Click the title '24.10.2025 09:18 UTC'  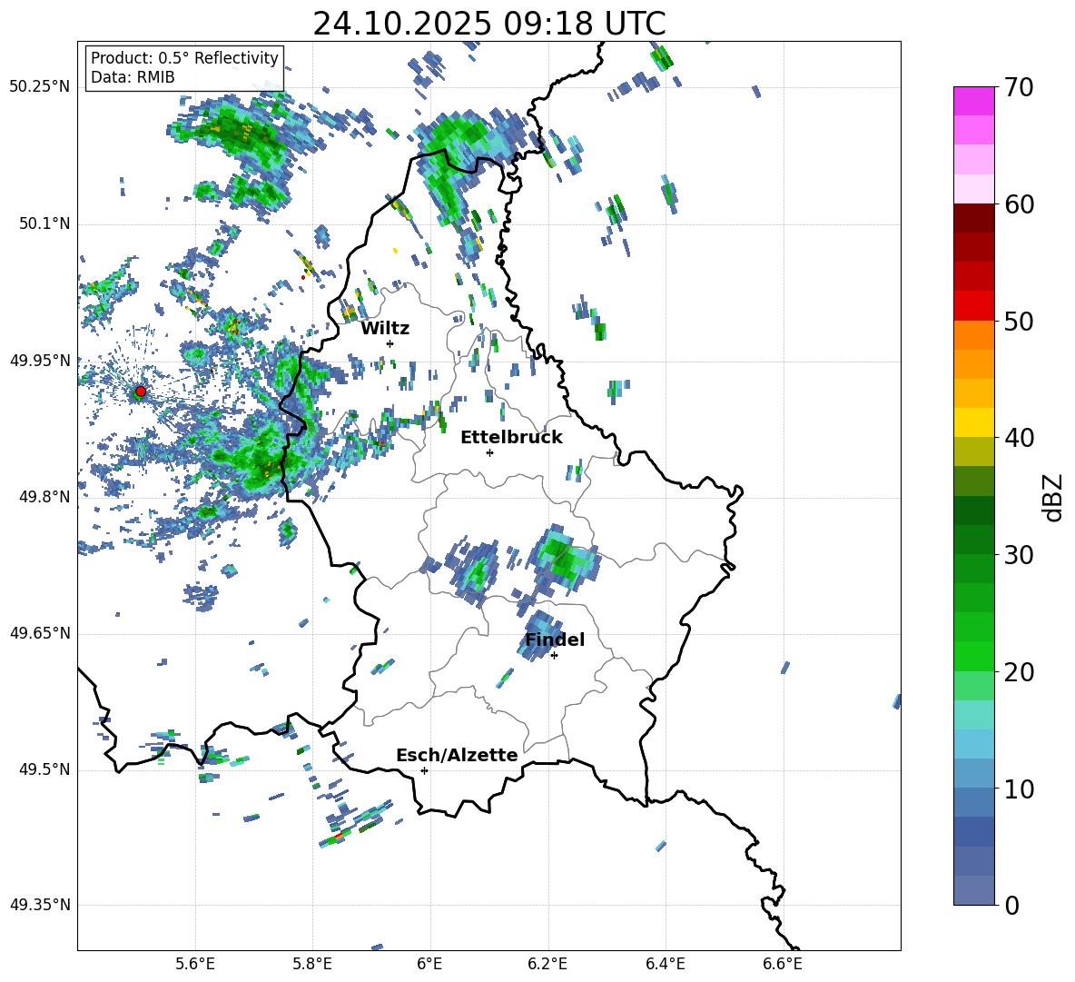click(x=488, y=24)
